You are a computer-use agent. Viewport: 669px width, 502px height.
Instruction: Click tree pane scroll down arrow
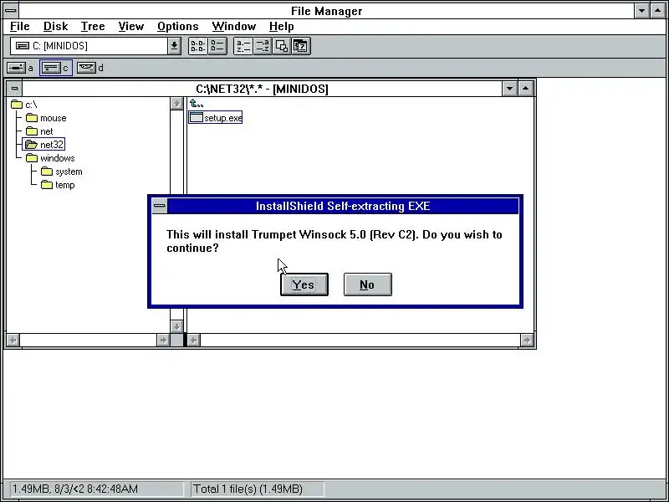pos(176,326)
